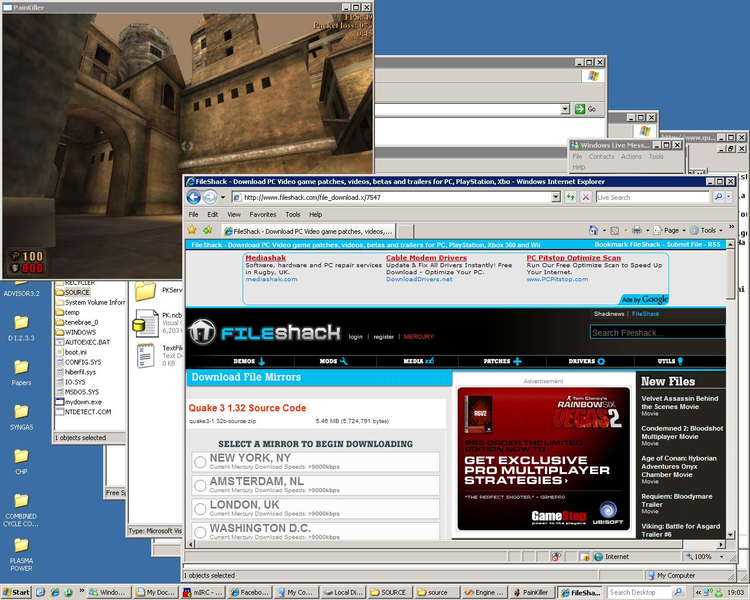Refresh the FileShack page

[570, 197]
